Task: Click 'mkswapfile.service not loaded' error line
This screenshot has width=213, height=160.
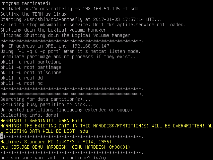Action: 93,25
